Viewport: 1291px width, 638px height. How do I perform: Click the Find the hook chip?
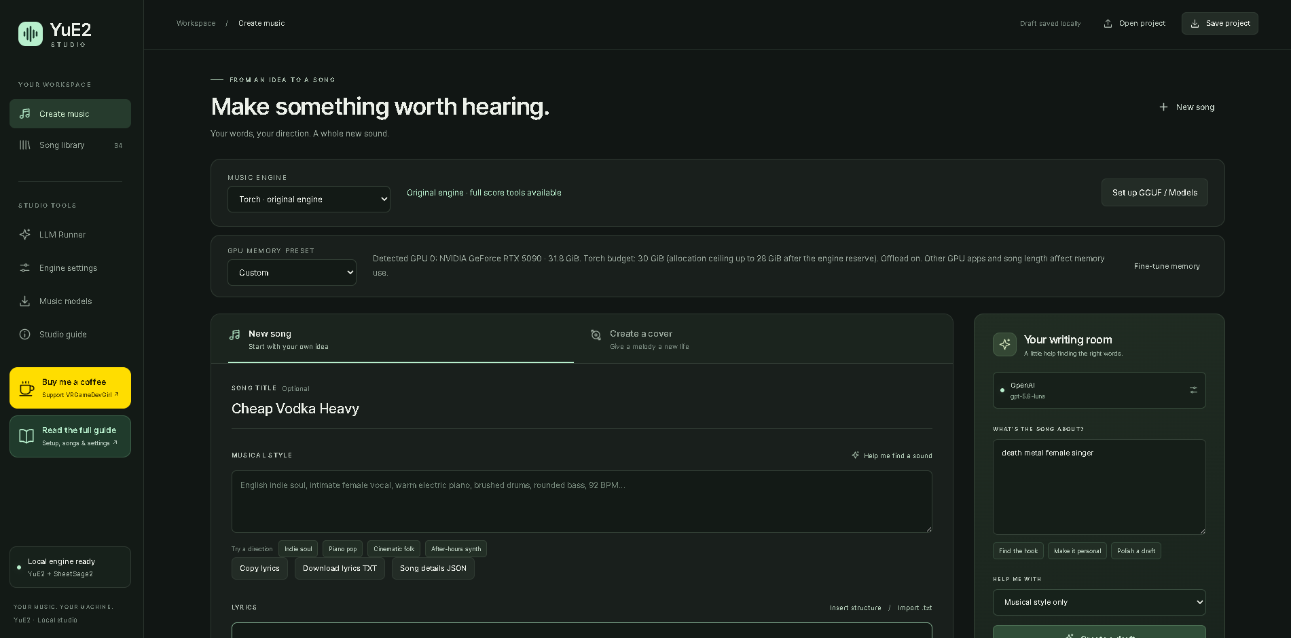point(1018,551)
